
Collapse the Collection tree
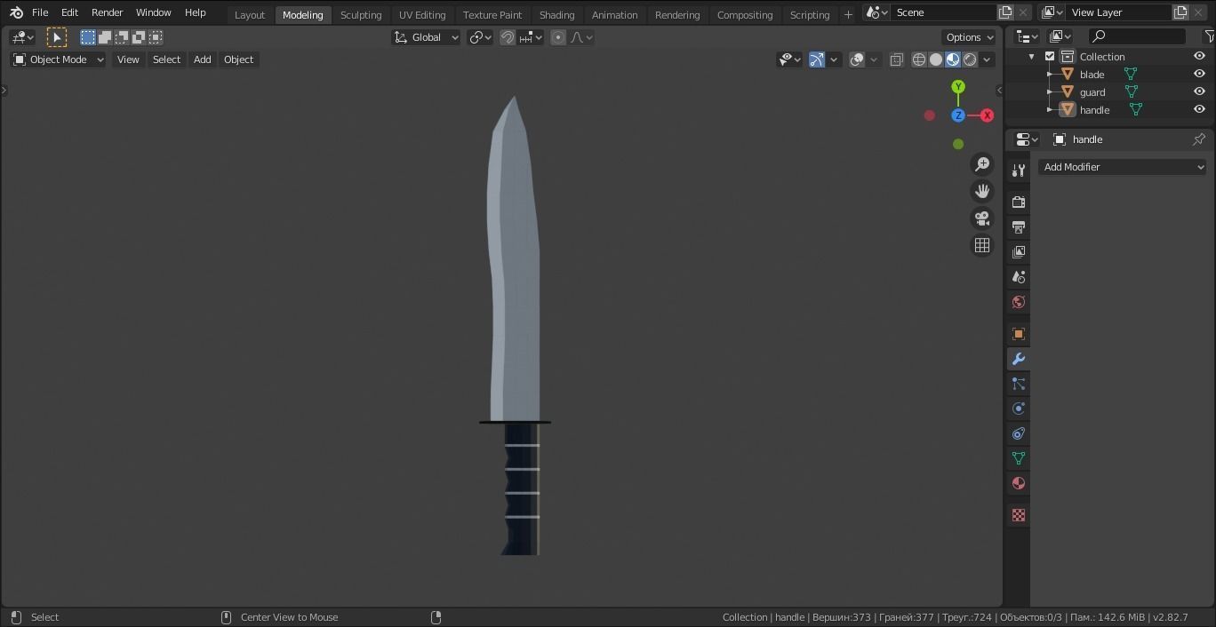pyautogui.click(x=1031, y=57)
